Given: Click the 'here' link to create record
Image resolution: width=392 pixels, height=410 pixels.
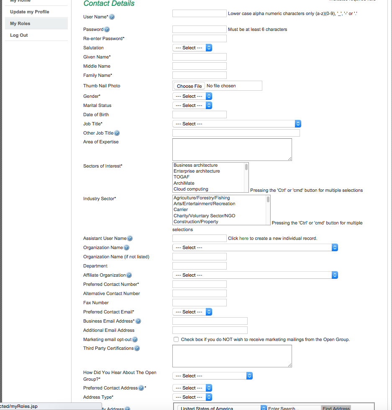Looking at the screenshot, I should click(244, 239).
